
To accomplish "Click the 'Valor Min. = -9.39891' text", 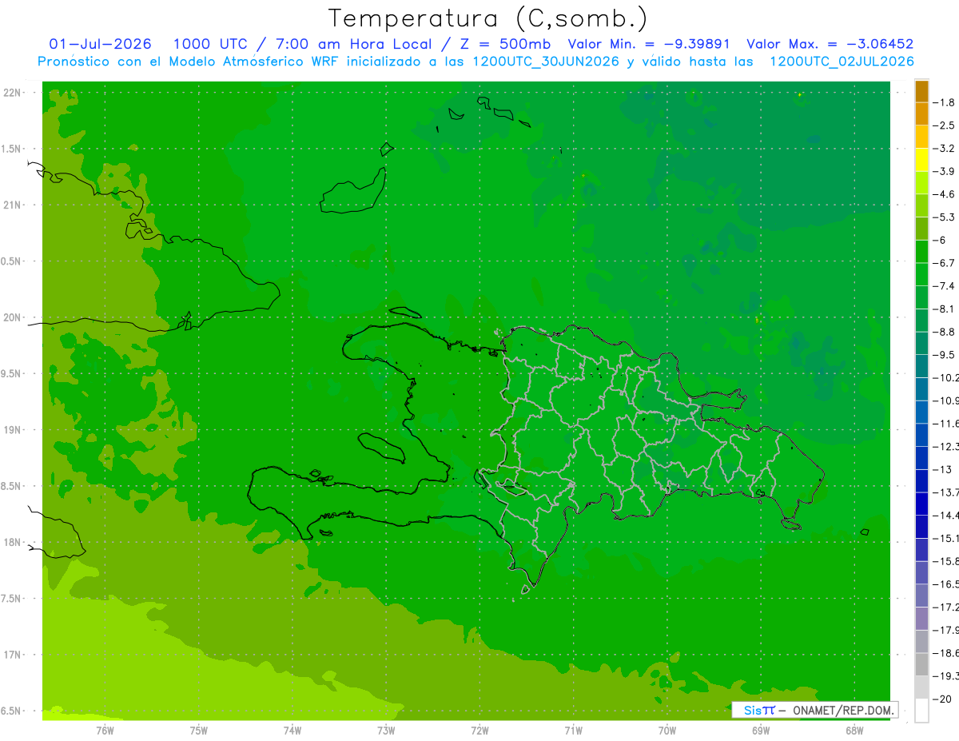I will [649, 44].
